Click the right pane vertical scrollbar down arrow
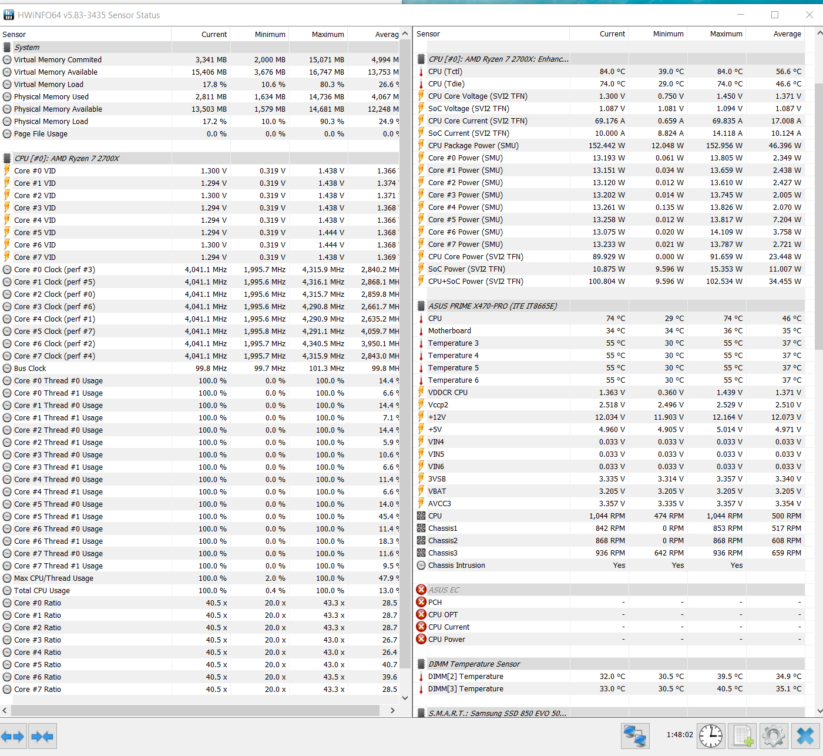The width and height of the screenshot is (823, 756). tap(819, 711)
